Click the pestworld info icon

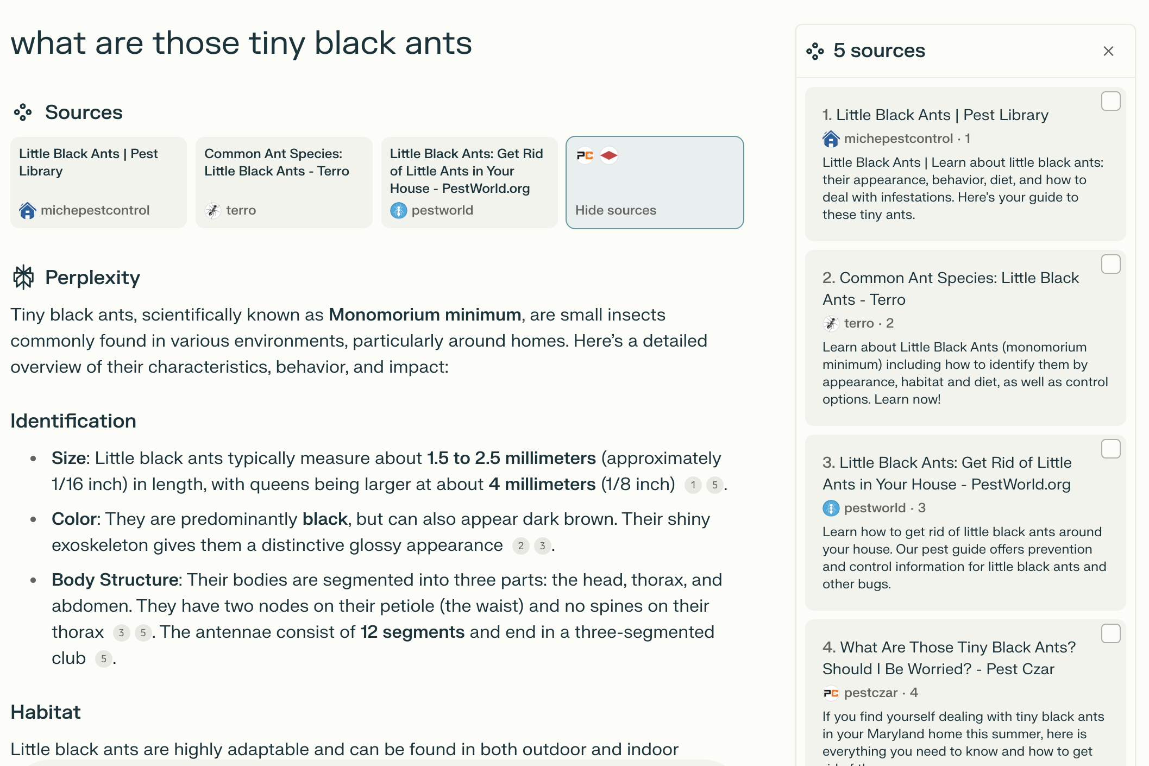[x=398, y=210]
